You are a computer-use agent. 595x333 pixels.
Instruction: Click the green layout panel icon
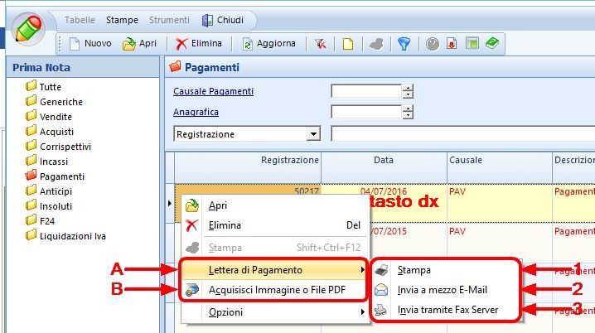pyautogui.click(x=472, y=43)
